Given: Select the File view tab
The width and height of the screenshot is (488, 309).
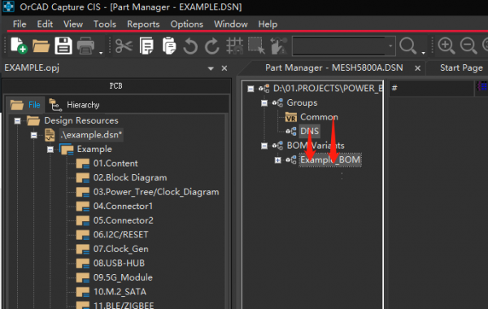Looking at the screenshot, I should click(25, 105).
